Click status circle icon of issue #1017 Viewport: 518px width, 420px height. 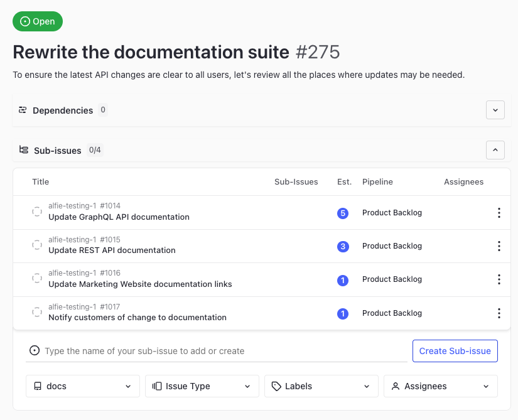[37, 313]
